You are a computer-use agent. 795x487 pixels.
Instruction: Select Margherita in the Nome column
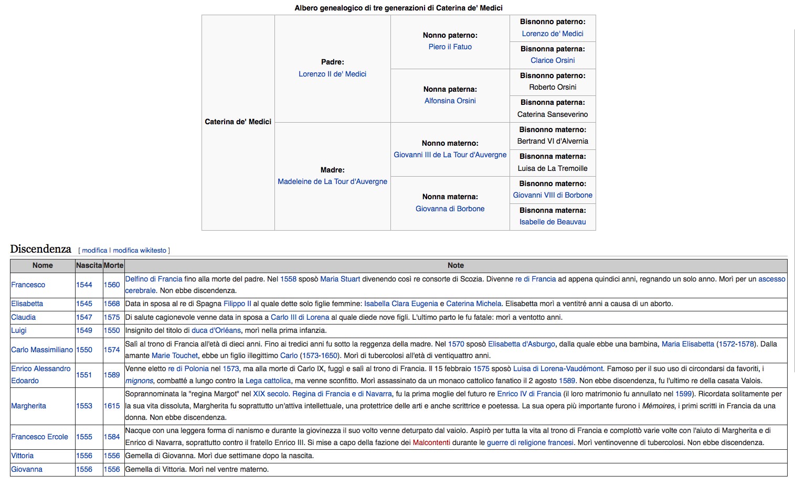(x=28, y=406)
